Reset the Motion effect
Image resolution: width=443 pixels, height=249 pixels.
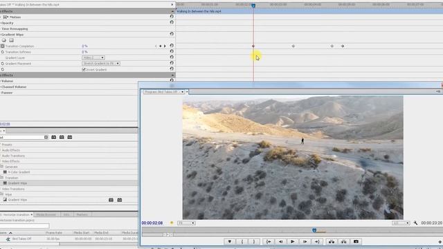172,17
